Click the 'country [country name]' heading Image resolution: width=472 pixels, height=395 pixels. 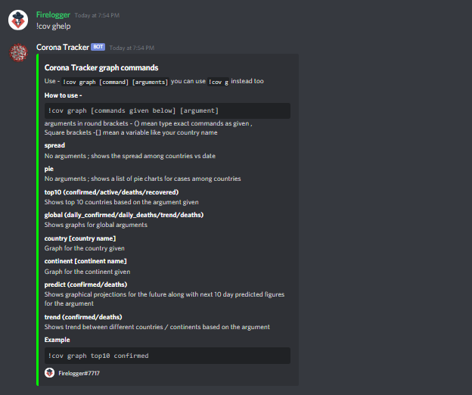(x=80, y=238)
